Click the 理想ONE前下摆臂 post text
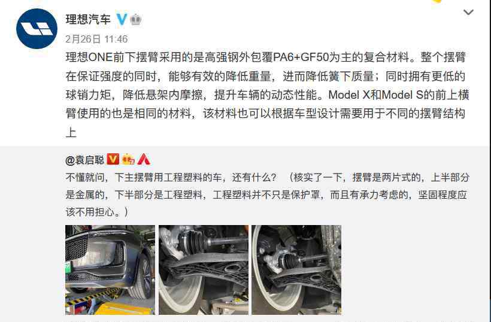The image size is (491, 322). pos(267,95)
